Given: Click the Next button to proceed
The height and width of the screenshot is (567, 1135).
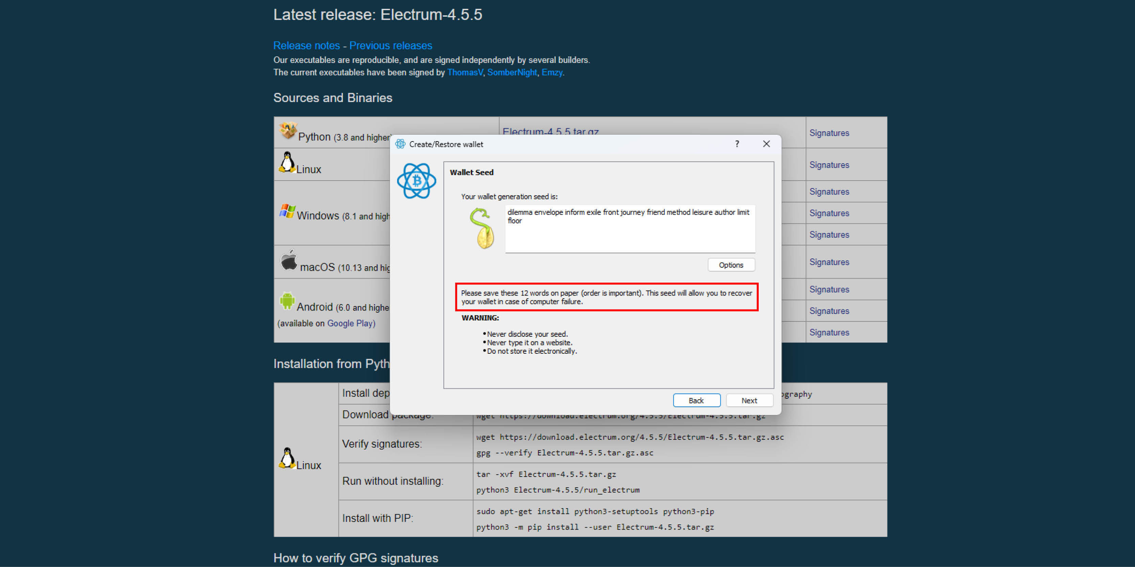Looking at the screenshot, I should tap(749, 400).
